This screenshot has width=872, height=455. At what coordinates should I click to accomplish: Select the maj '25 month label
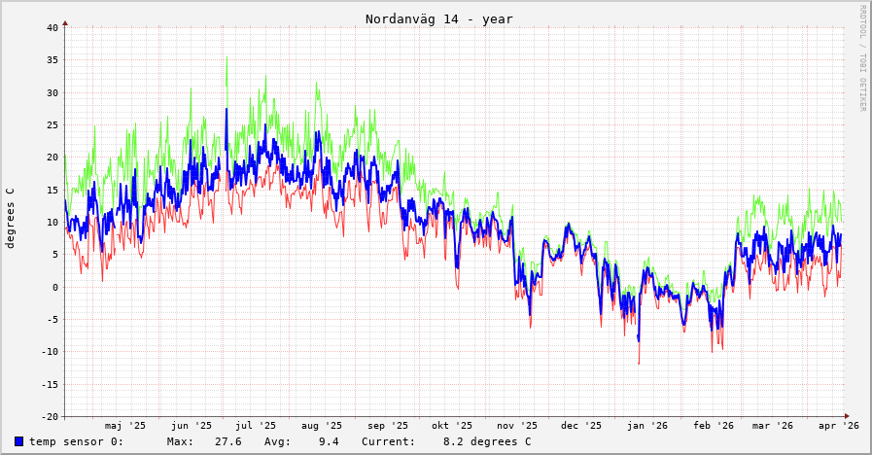(125, 425)
